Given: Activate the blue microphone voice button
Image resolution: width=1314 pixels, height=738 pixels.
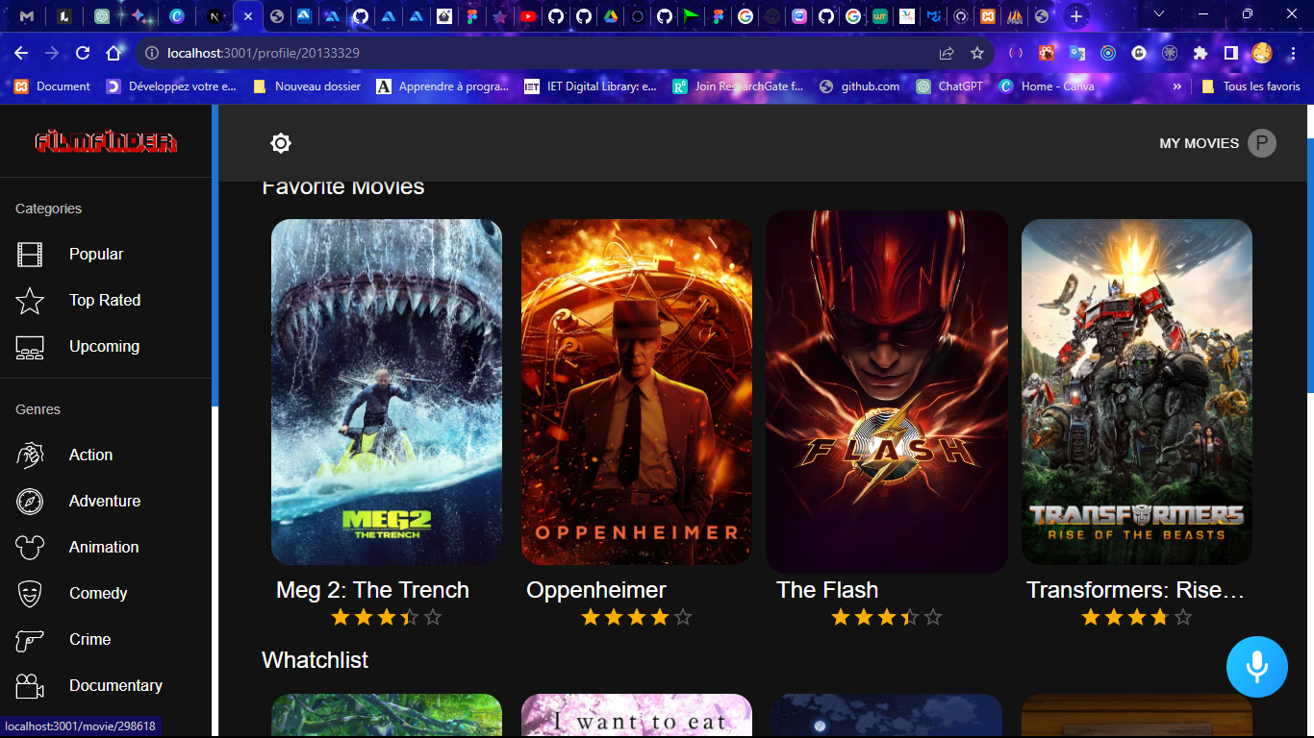Looking at the screenshot, I should pyautogui.click(x=1257, y=666).
